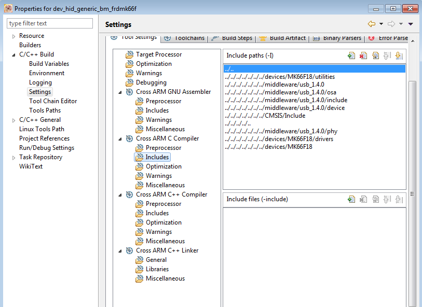
Task: Switch to the Tool Settings tab
Action: [x=134, y=38]
